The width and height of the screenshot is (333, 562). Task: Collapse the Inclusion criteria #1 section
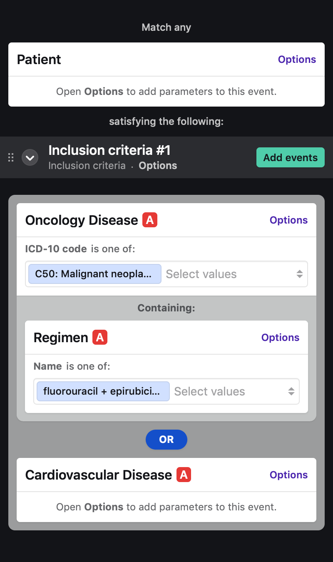(30, 158)
